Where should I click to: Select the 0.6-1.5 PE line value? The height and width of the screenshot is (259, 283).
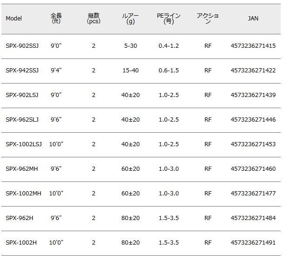pos(168,71)
